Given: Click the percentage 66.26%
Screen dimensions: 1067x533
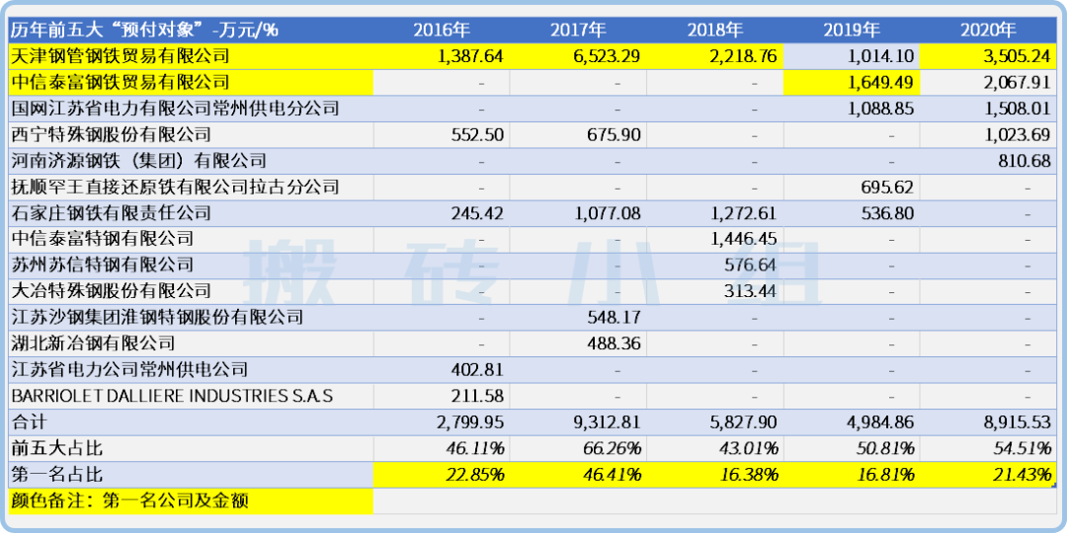Looking at the screenshot, I should point(614,449).
